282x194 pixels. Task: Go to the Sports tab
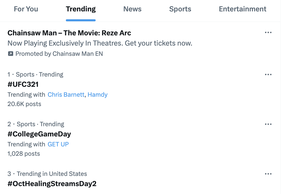pos(180,9)
